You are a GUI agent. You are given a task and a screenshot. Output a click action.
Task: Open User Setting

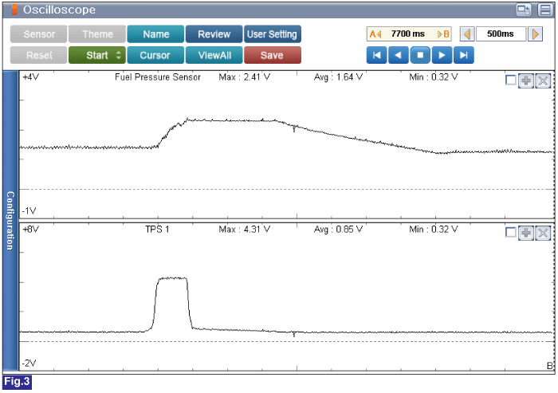coord(273,34)
